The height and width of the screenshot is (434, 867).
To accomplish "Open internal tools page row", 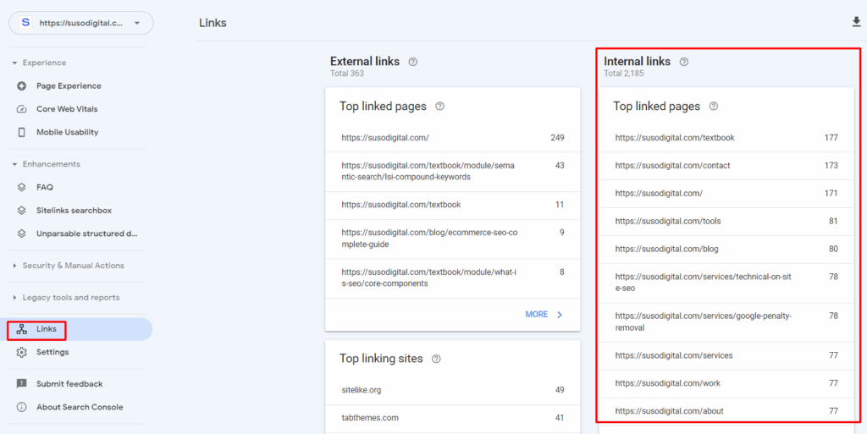I will point(726,222).
